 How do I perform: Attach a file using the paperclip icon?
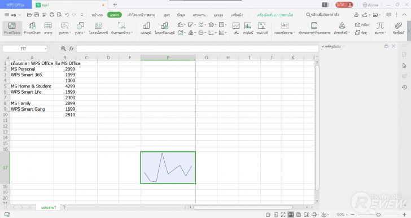click(x=399, y=28)
